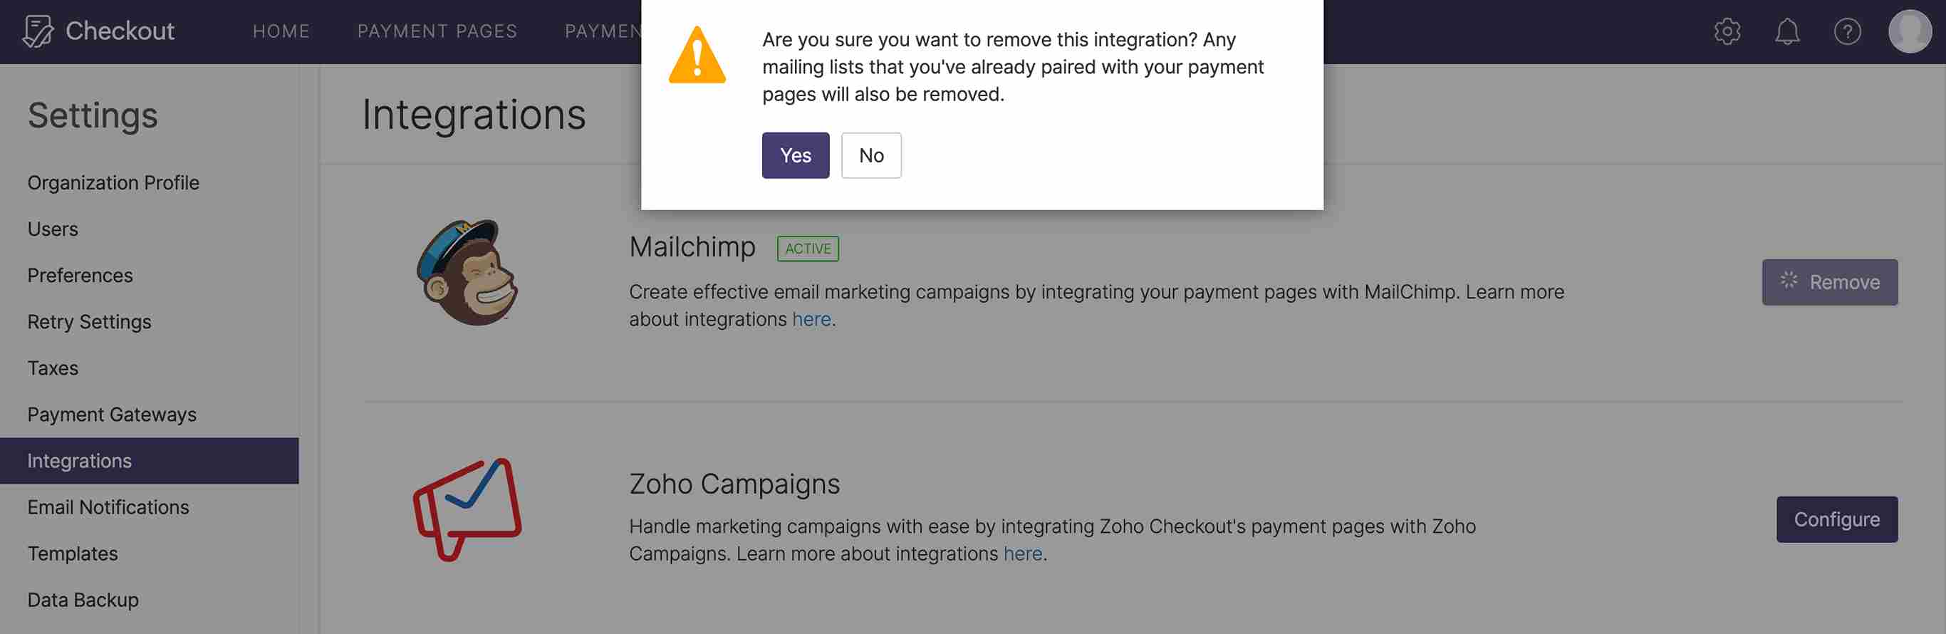Go to the Home tab

[281, 31]
